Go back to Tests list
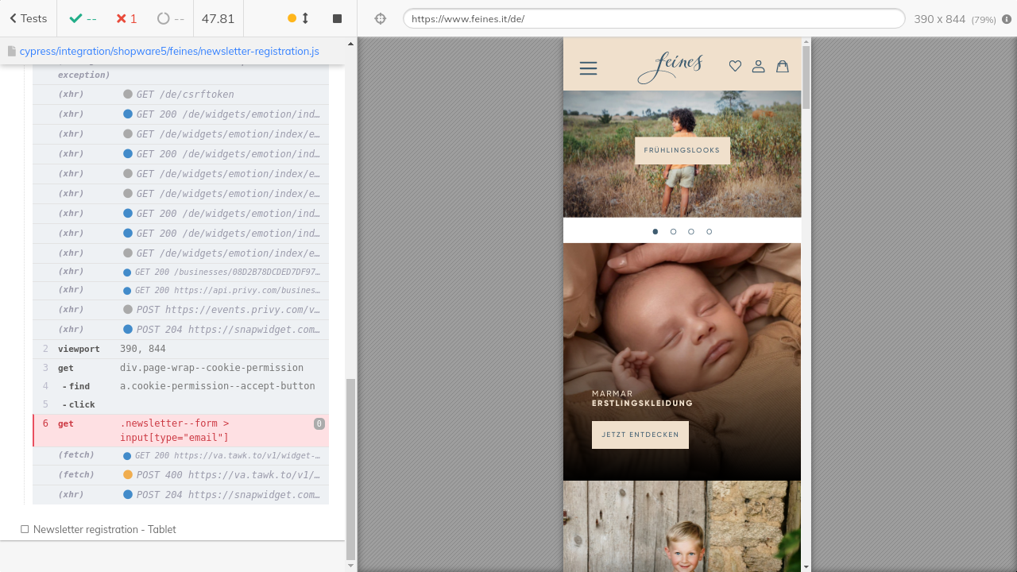 [29, 18]
